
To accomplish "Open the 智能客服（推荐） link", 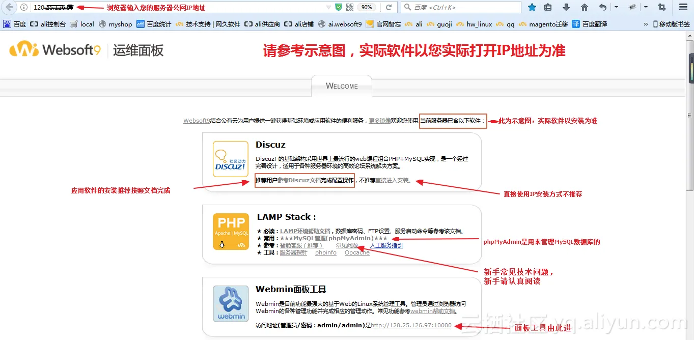I will pyautogui.click(x=301, y=245).
